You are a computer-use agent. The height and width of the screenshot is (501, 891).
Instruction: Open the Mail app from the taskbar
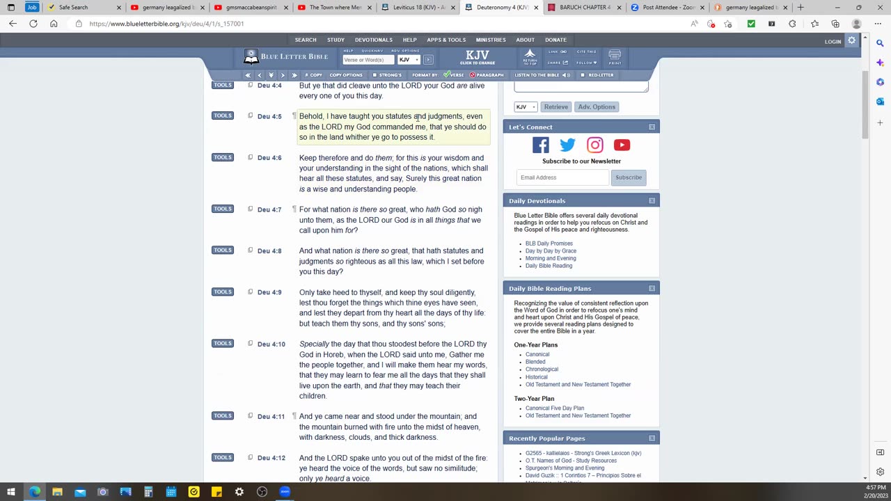pos(80,492)
